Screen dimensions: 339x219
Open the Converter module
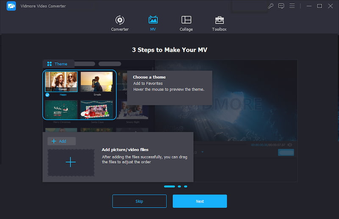pyautogui.click(x=119, y=23)
